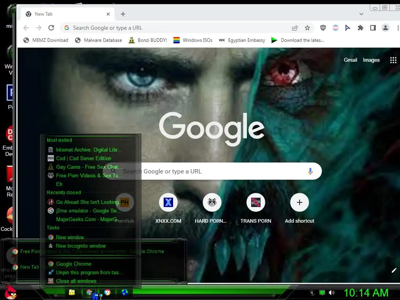This screenshot has height=300, width=400.
Task: Show hidden tray icons arrow
Action: [312, 293]
